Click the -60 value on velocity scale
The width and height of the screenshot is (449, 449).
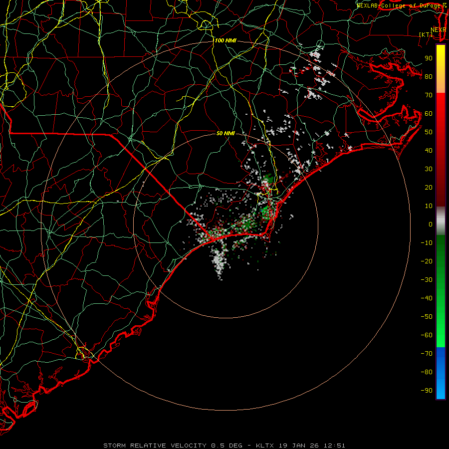pyautogui.click(x=427, y=335)
